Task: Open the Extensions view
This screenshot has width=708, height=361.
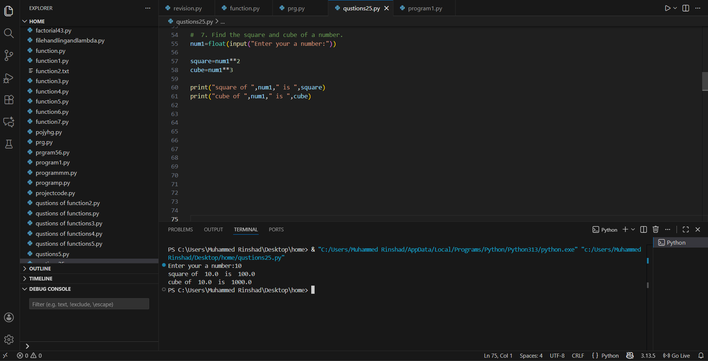Action: [9, 100]
